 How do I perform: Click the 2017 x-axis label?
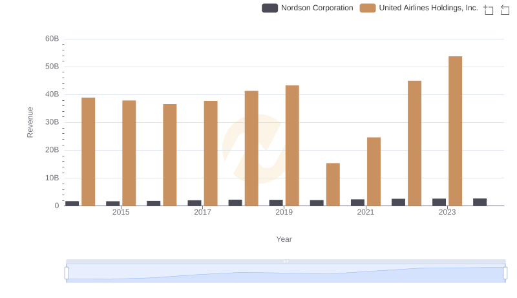202,212
